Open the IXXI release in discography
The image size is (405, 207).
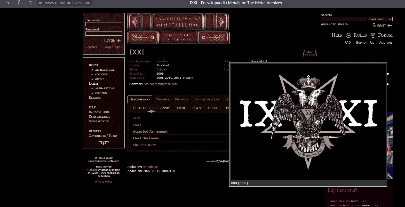click(x=137, y=125)
